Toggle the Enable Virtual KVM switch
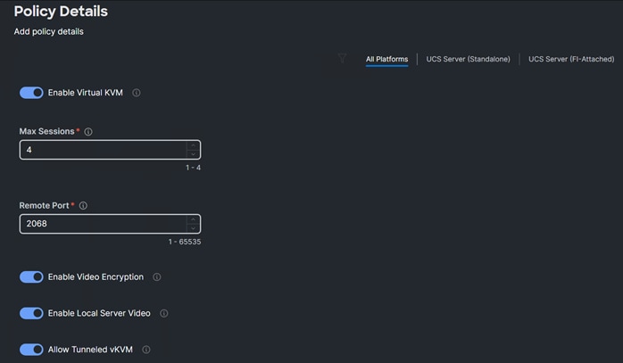Image resolution: width=623 pixels, height=363 pixels. pyautogui.click(x=31, y=93)
